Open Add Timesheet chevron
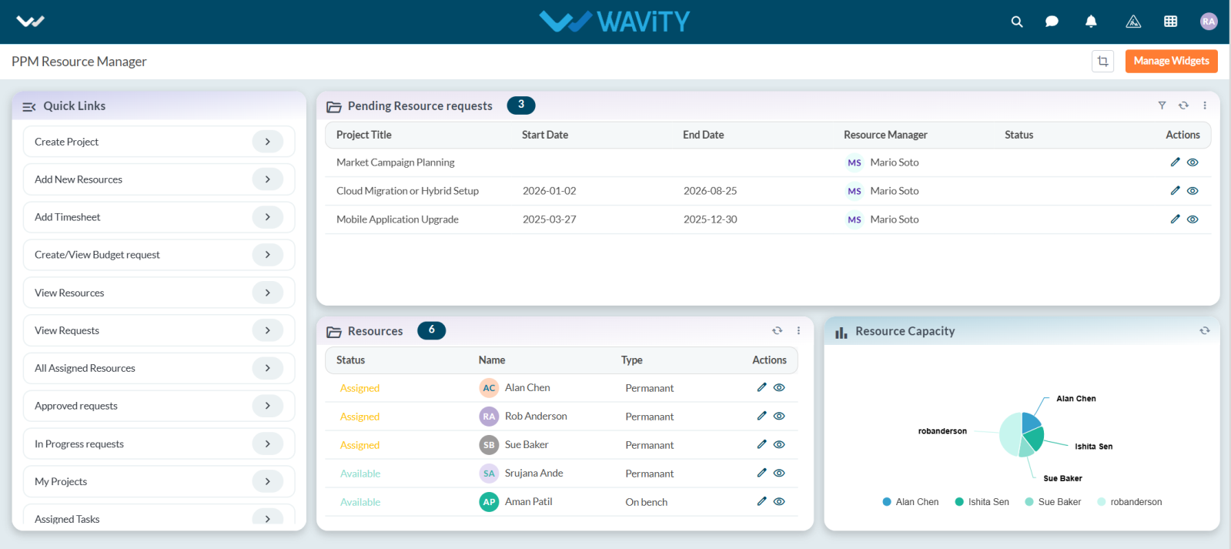This screenshot has width=1231, height=549. (268, 217)
